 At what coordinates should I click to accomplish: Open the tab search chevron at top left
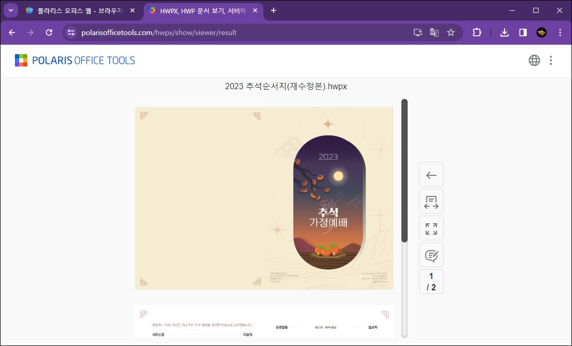(10, 10)
